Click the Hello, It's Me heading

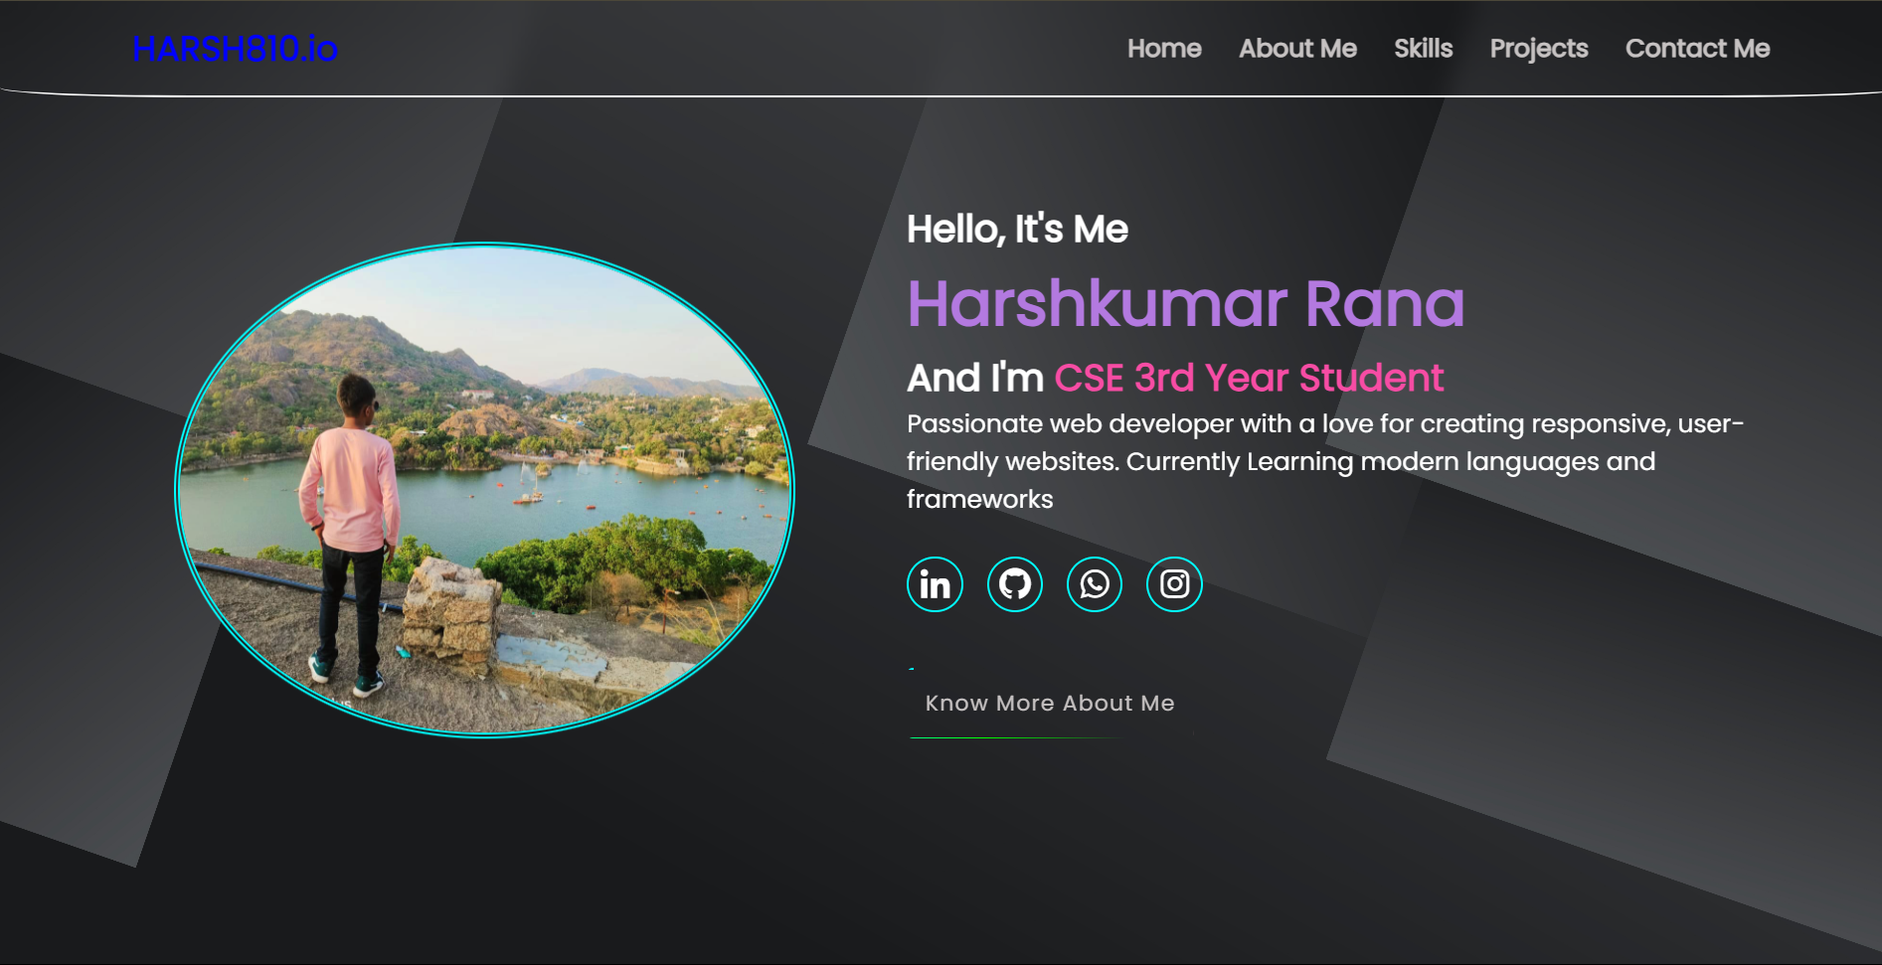1017,230
